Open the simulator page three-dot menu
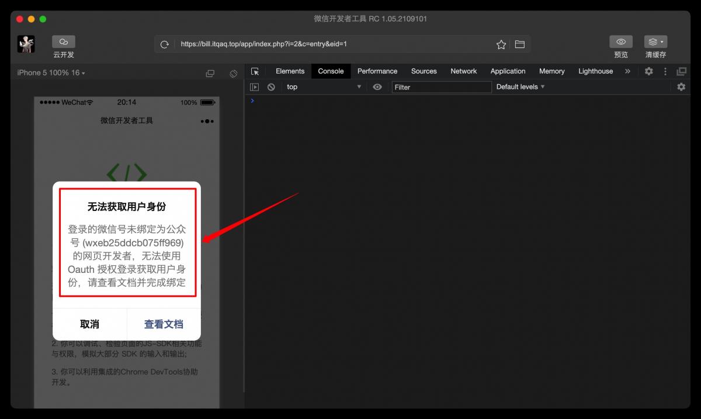 coord(207,121)
